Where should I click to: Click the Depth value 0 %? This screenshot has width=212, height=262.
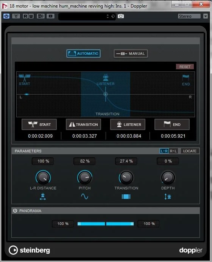pyautogui.click(x=168, y=161)
